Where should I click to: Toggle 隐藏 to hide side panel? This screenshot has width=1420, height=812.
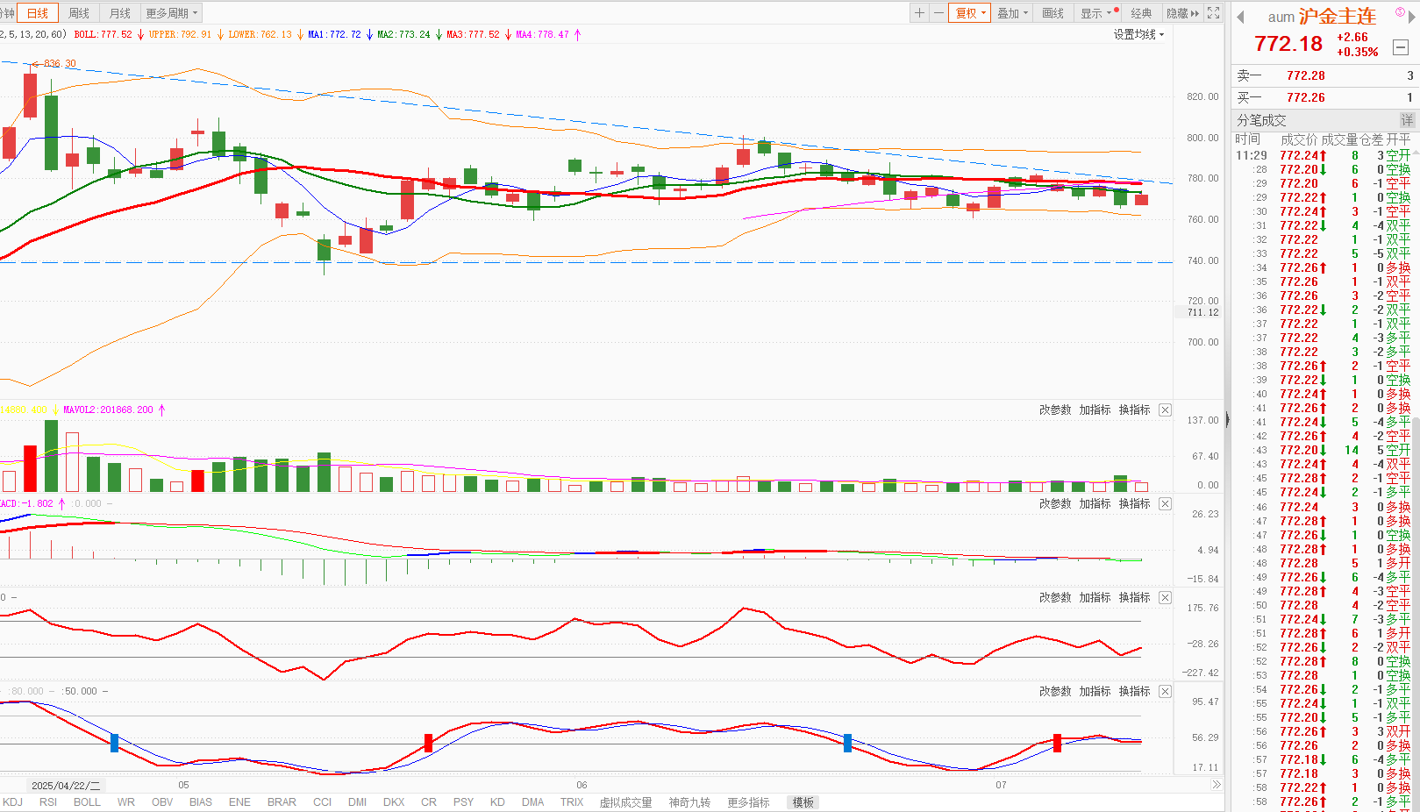[x=1182, y=13]
